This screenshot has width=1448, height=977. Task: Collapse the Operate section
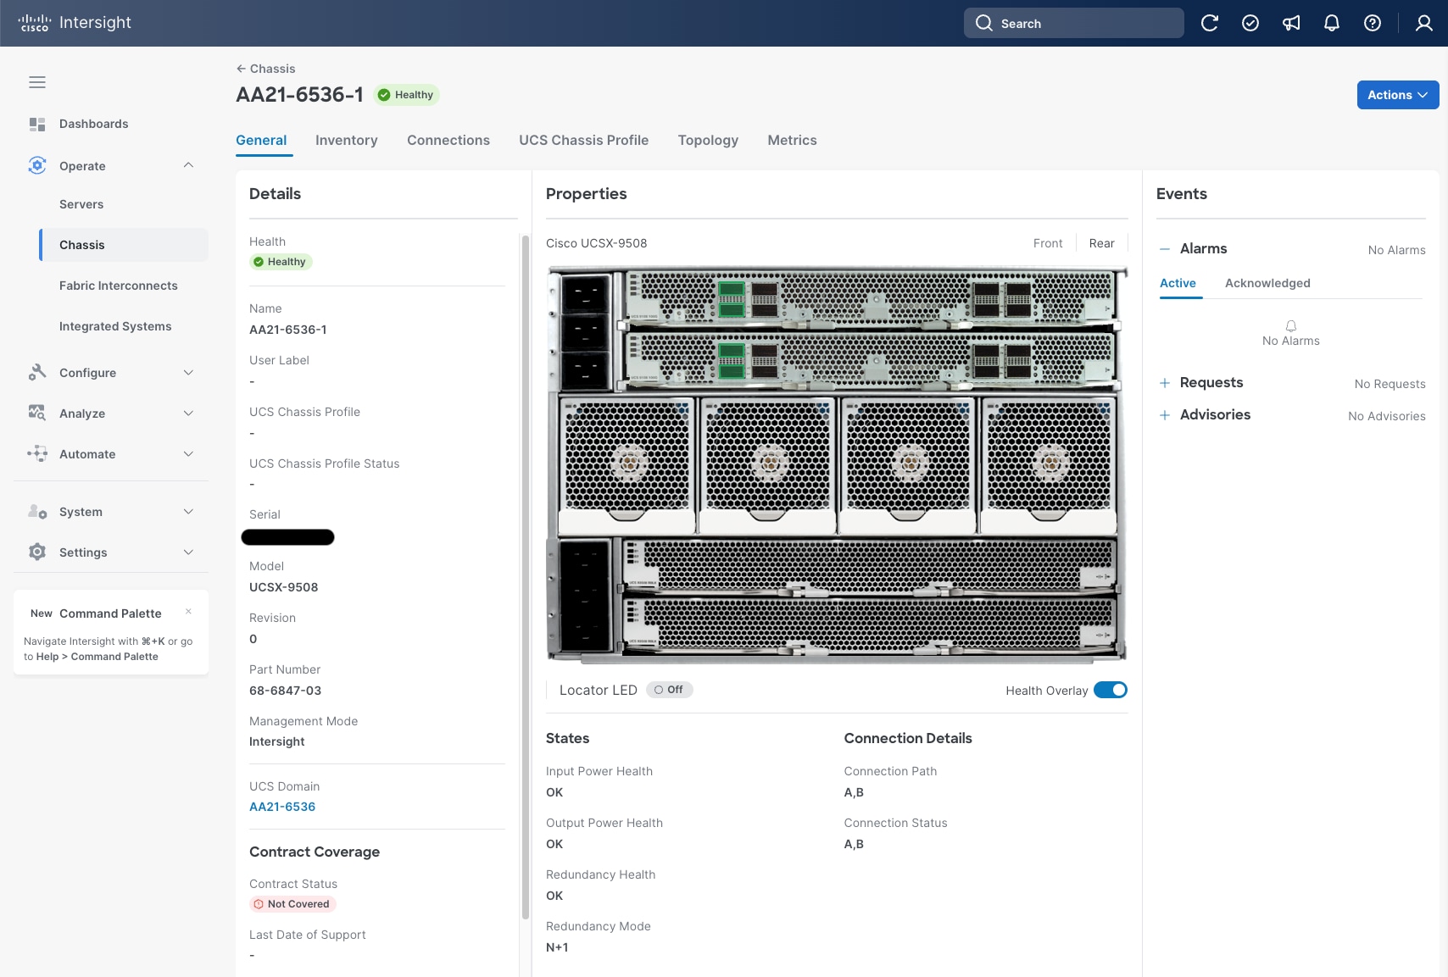(188, 165)
